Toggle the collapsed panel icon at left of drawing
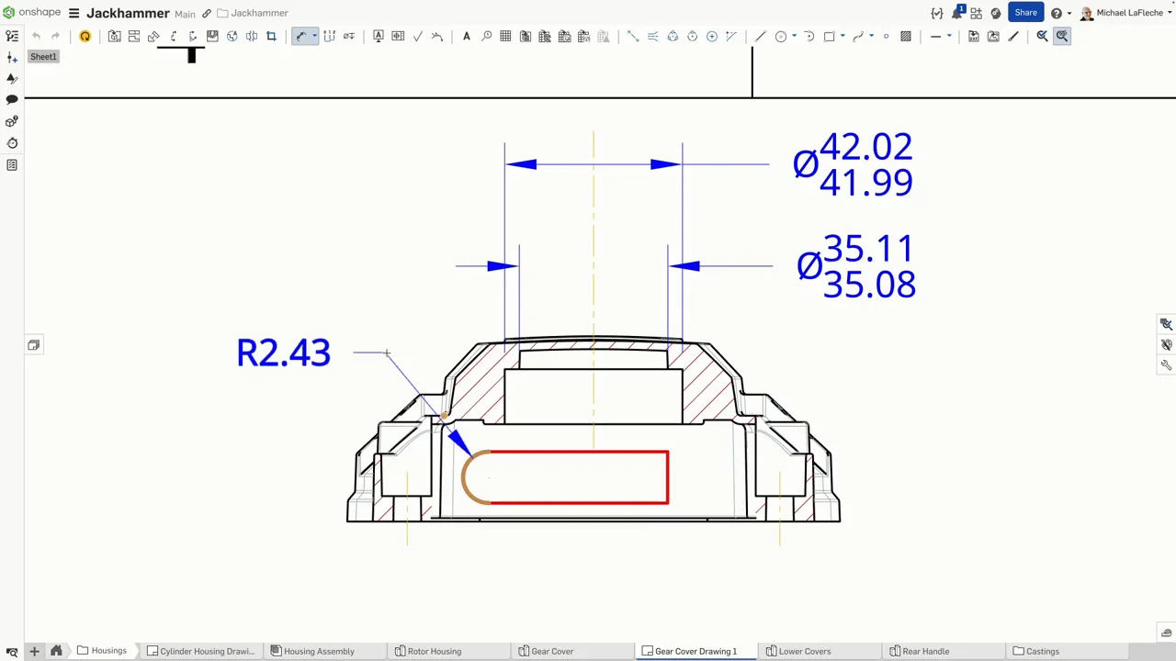This screenshot has width=1176, height=661. [x=34, y=345]
